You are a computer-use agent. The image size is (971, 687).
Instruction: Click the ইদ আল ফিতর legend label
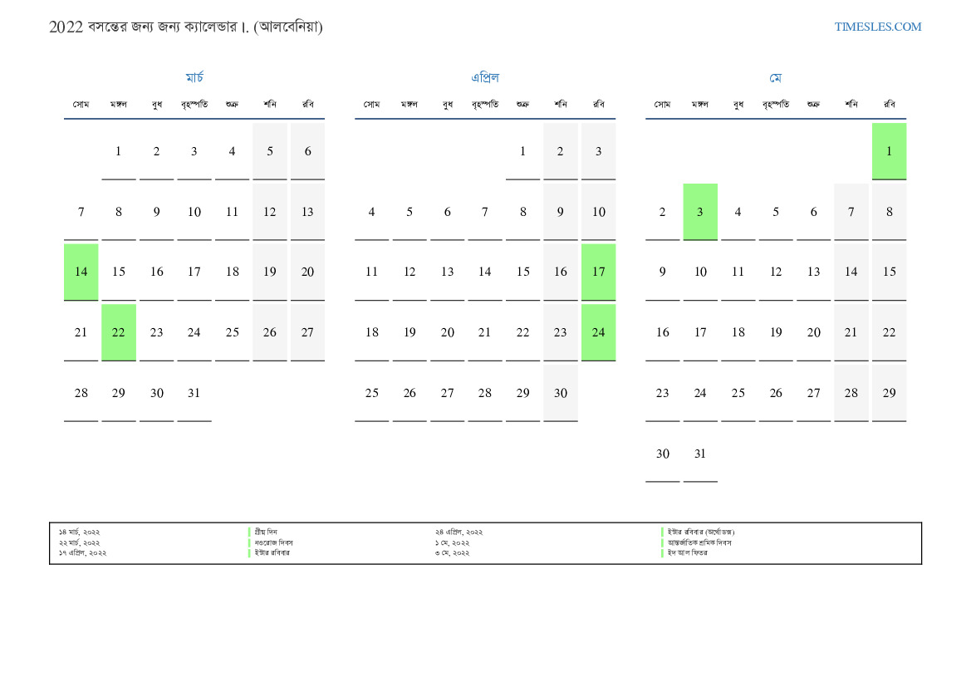coord(687,553)
